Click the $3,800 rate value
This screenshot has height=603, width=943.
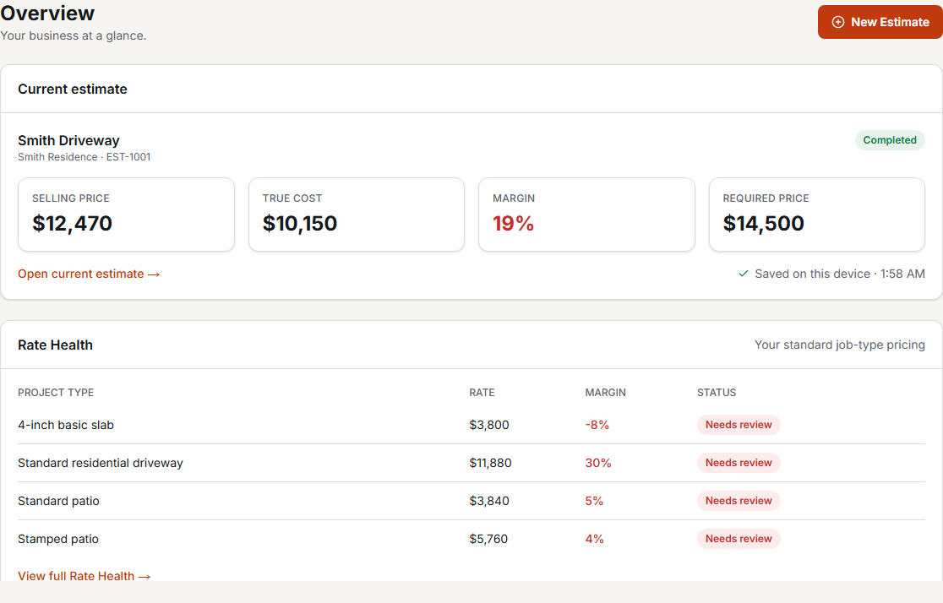click(489, 425)
